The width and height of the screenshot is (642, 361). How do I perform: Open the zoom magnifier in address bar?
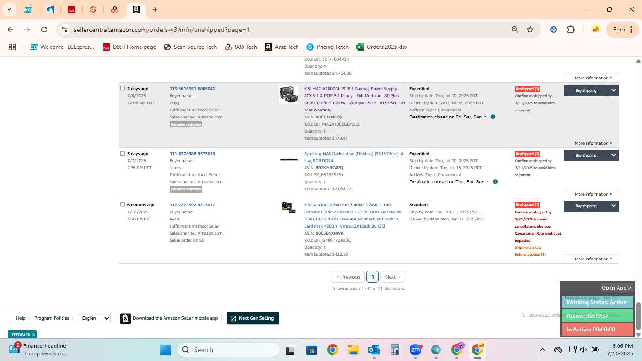pyautogui.click(x=515, y=30)
